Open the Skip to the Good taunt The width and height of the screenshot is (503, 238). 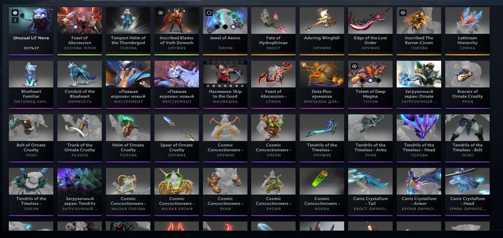pos(225,84)
